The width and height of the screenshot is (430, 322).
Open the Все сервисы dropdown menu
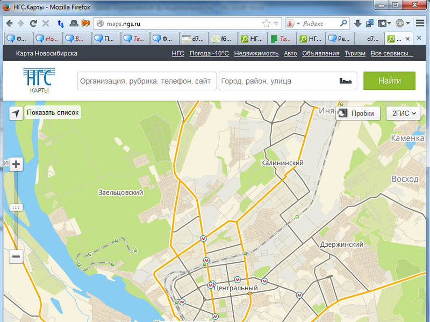[x=391, y=53]
